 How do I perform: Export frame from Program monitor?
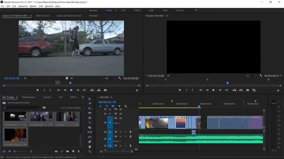pyautogui.click(x=248, y=90)
